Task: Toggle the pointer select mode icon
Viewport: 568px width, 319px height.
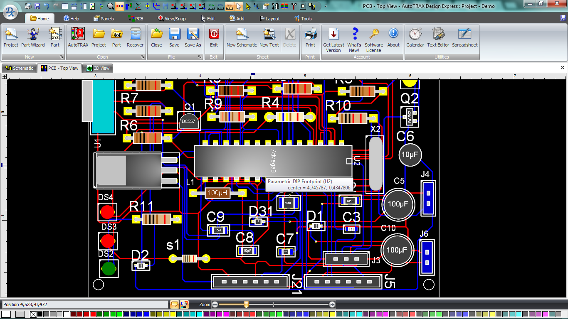Action: point(239,6)
